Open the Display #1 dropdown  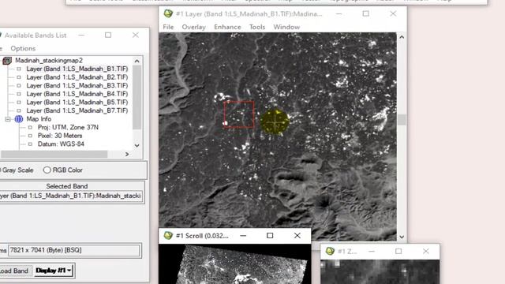pos(54,271)
